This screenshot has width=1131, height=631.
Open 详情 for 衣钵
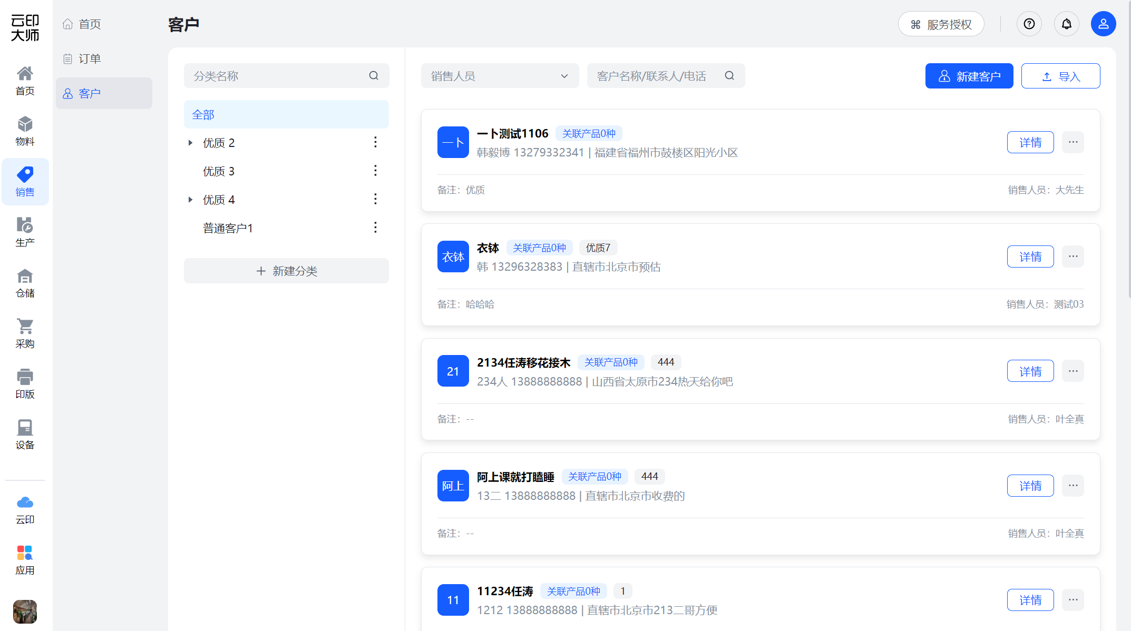click(1030, 257)
